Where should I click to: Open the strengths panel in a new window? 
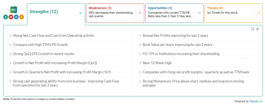253,29
